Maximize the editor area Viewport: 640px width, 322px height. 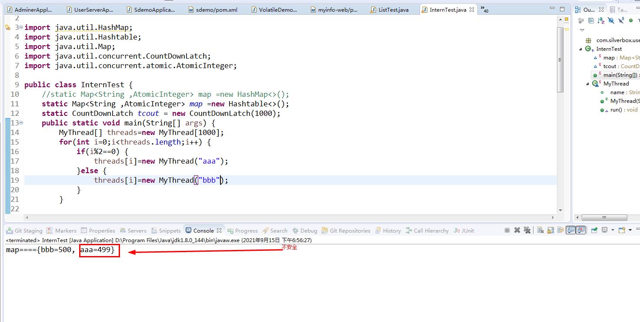pyautogui.click(x=562, y=9)
